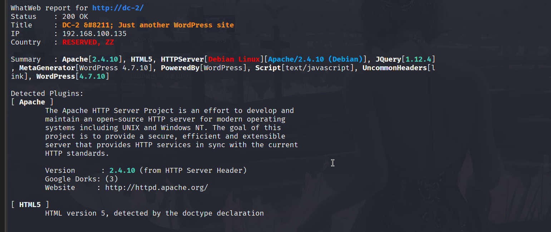
Task: Click the PoweredBy[WordPress] summary entry
Action: tap(204, 68)
